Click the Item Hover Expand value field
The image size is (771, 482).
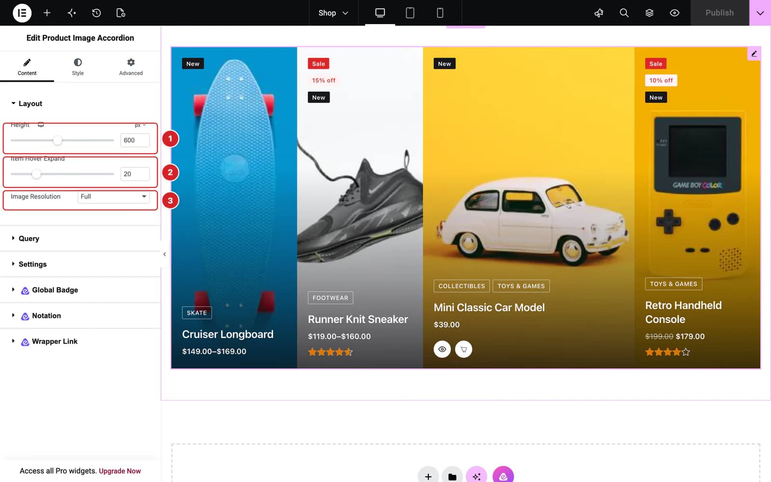135,174
